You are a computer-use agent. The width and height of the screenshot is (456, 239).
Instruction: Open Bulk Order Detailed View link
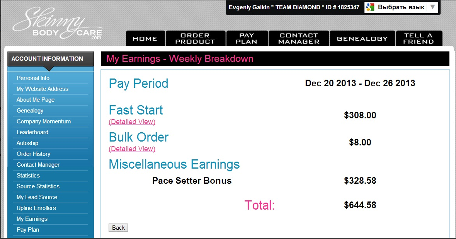click(x=132, y=149)
